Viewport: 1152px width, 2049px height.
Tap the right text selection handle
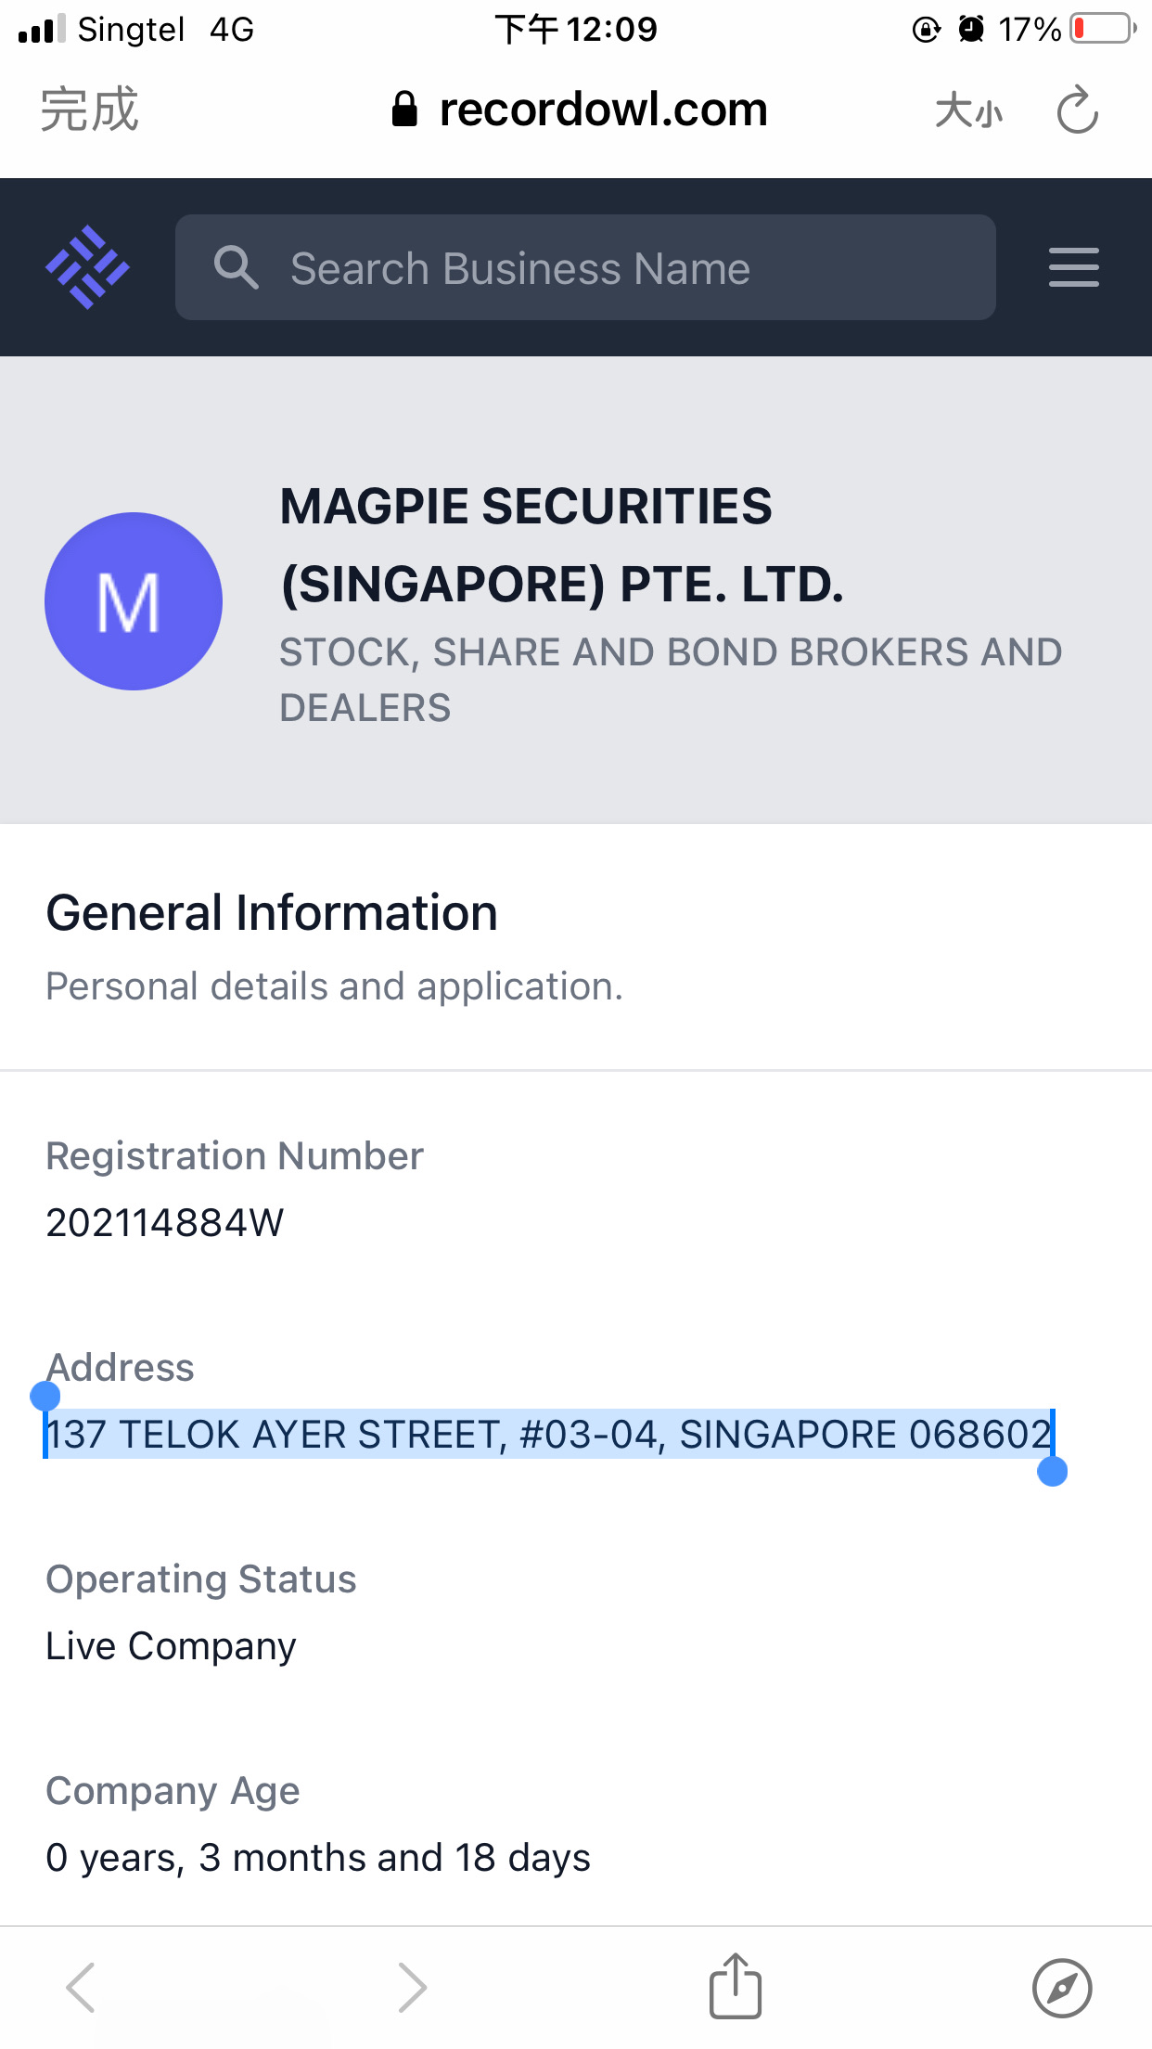tap(1052, 1471)
